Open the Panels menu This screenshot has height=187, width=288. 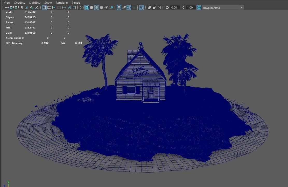tap(76, 3)
